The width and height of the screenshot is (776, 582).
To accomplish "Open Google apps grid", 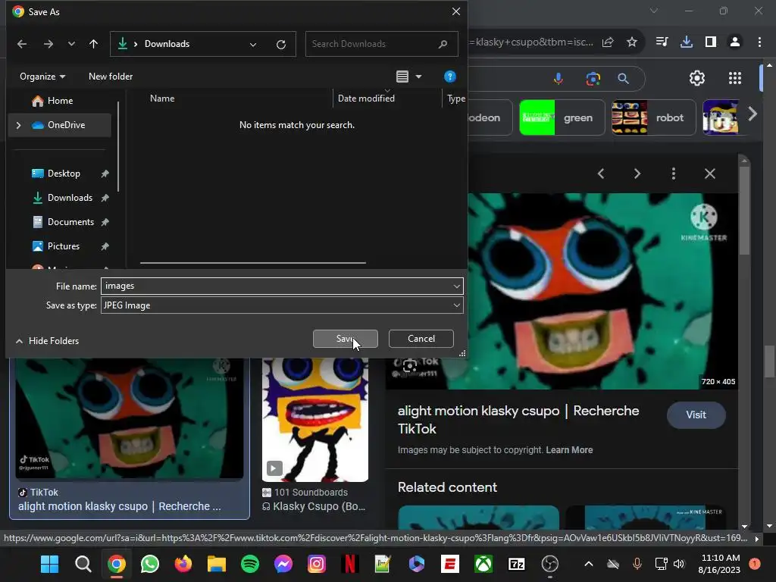I will point(735,78).
